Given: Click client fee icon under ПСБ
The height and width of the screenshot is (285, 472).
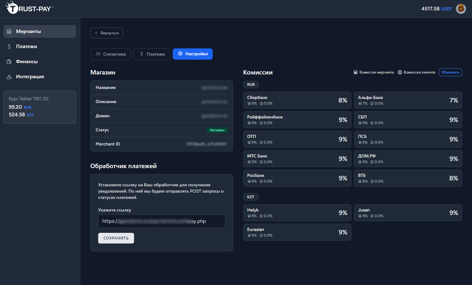Looking at the screenshot, I should coord(372,142).
